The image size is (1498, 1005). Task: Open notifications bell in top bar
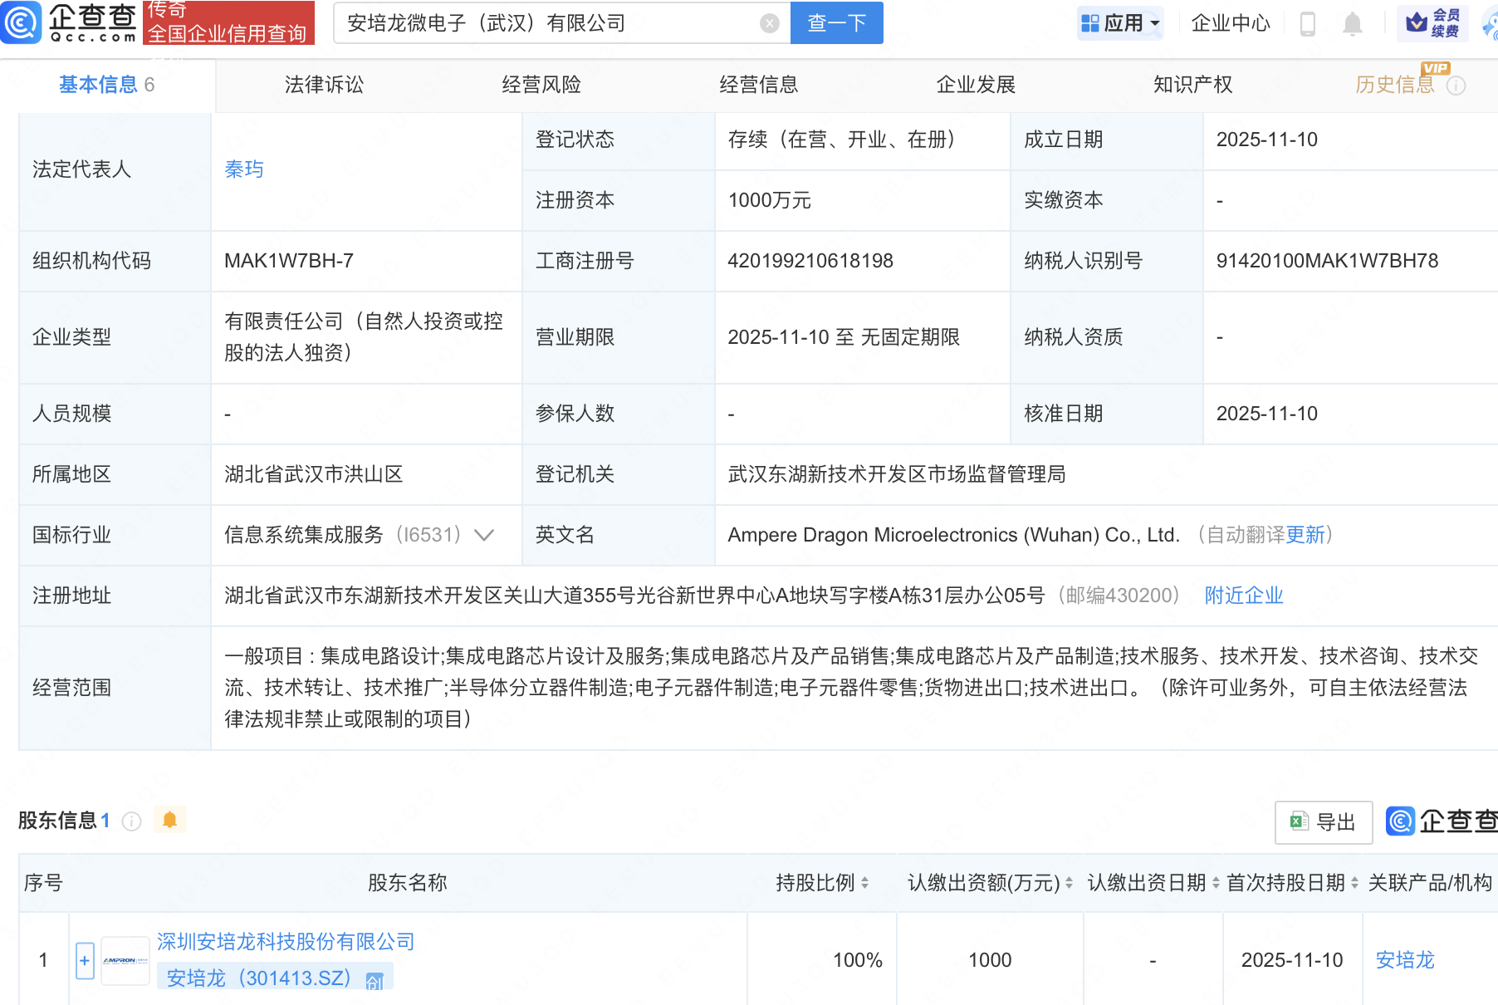pos(1352,24)
